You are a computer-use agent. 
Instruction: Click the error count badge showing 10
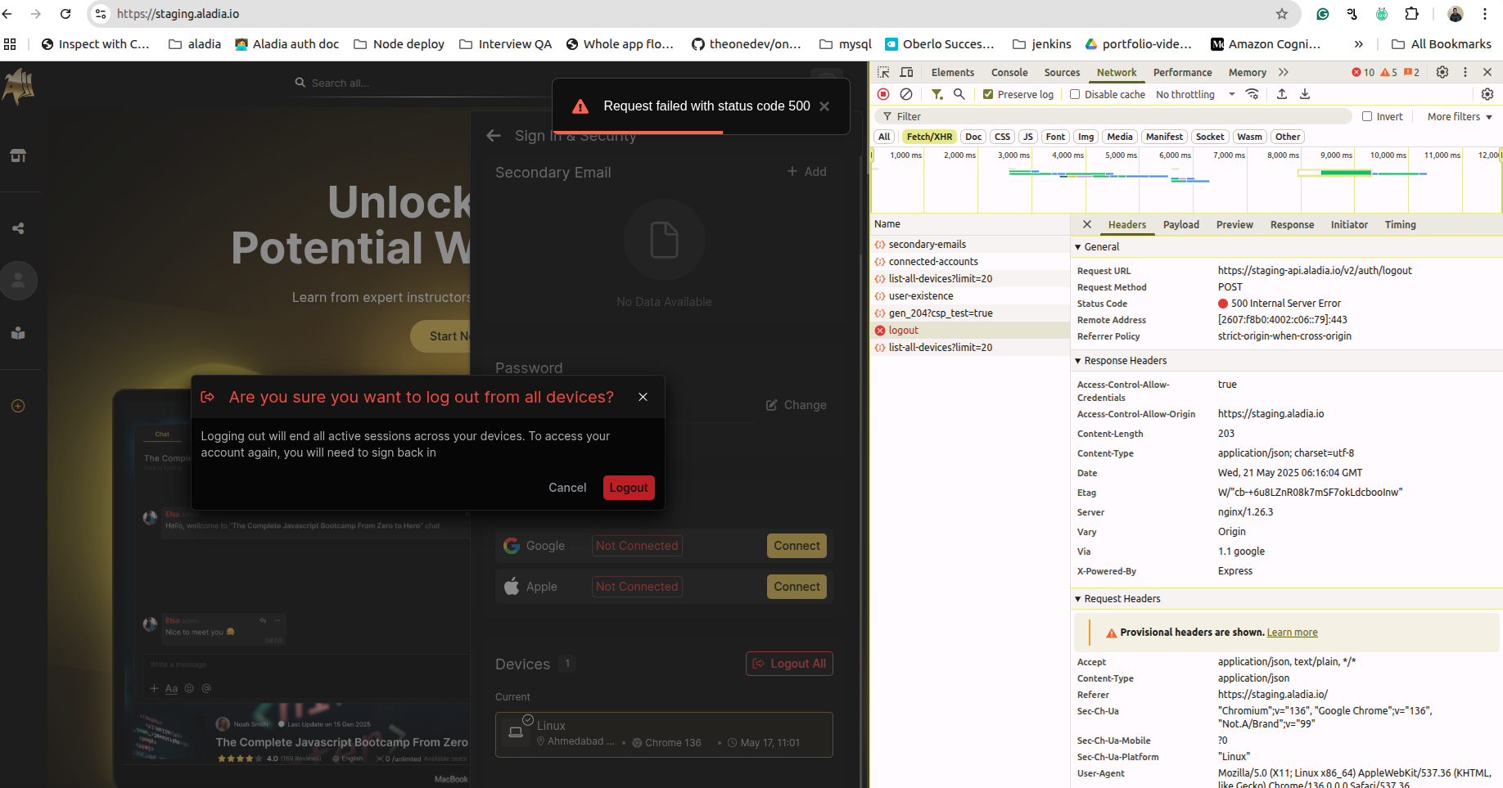pos(1363,72)
